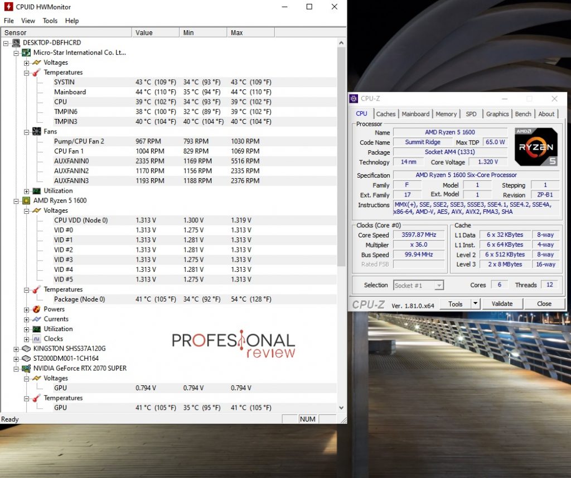Click the Validate button in CPU-Z
571x478 pixels.
click(502, 304)
